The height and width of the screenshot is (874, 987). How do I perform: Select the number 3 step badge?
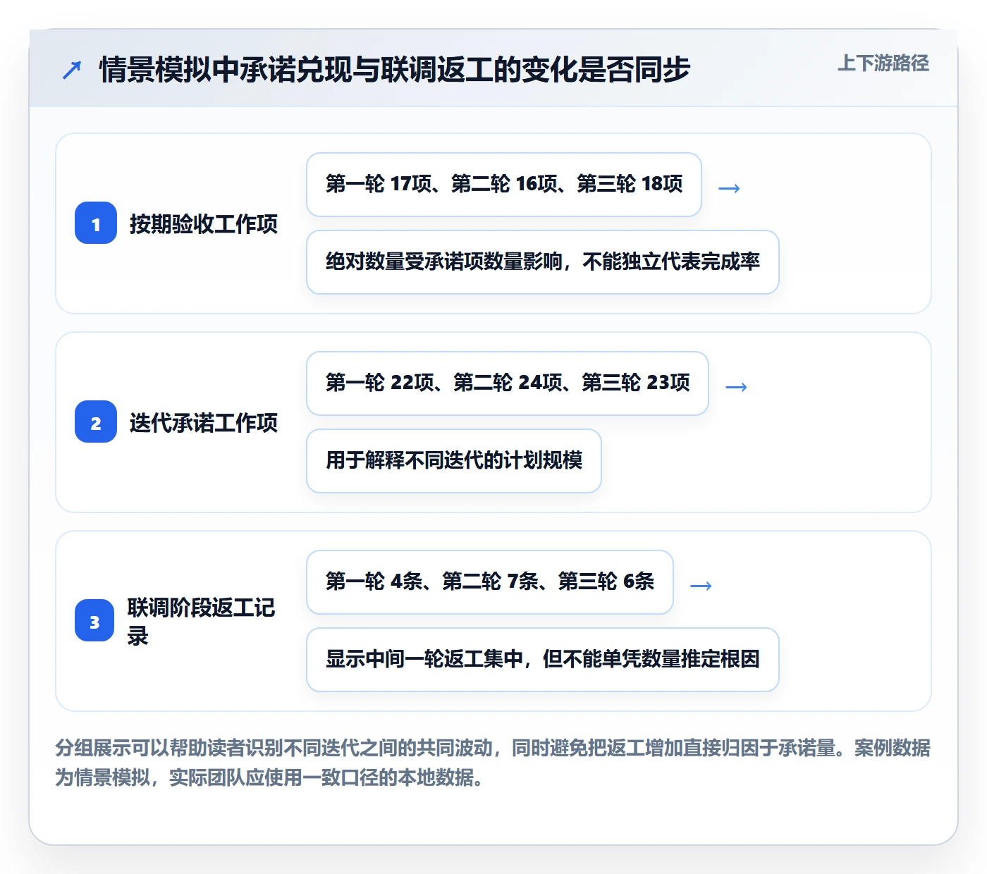(x=94, y=621)
